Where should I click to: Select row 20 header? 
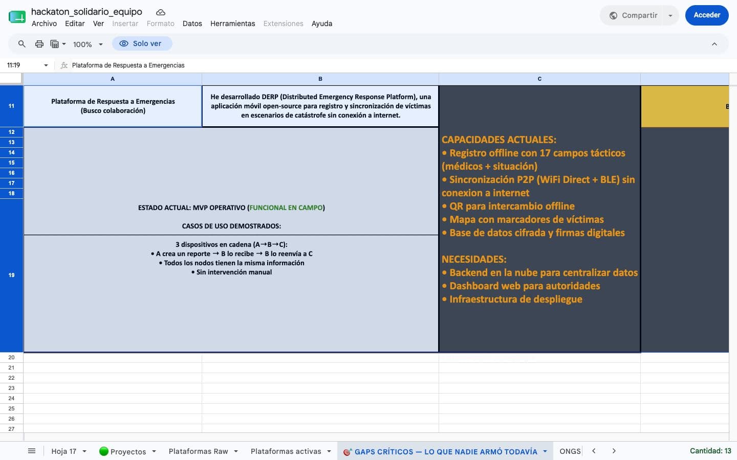[x=11, y=357]
